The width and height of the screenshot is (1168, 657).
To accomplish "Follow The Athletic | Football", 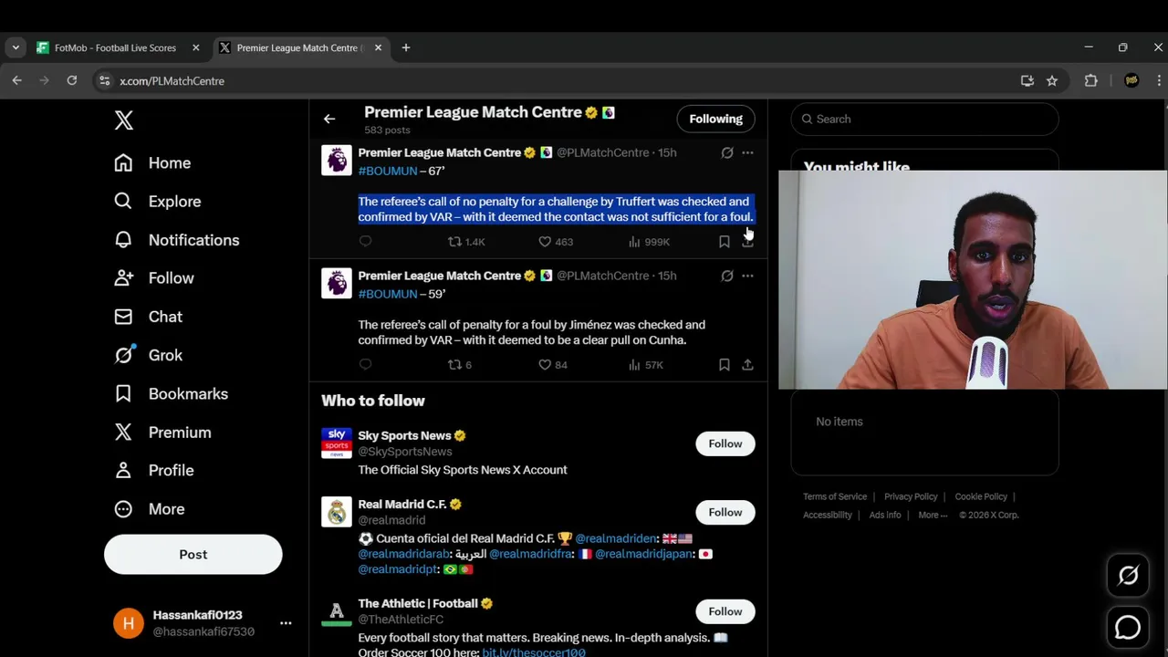I will pos(725,611).
